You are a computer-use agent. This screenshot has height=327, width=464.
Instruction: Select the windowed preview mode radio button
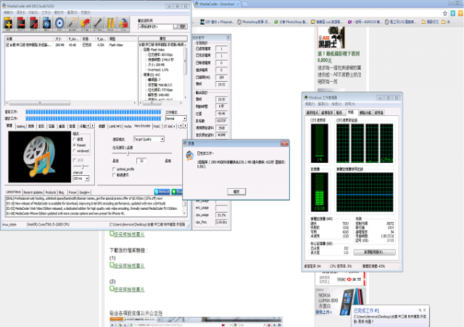click(75, 151)
